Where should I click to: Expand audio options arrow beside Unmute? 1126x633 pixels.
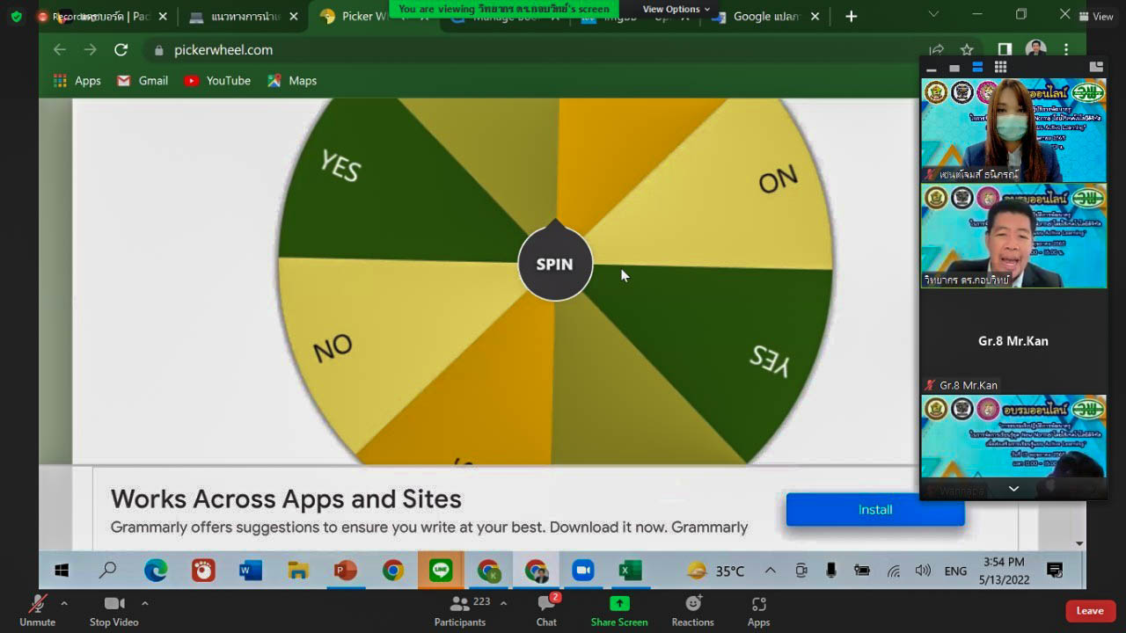coord(63,603)
